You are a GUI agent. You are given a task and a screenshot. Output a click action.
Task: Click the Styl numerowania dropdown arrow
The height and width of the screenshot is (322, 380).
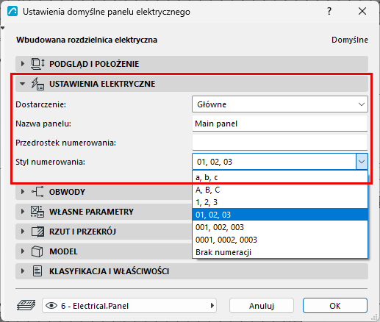362,162
